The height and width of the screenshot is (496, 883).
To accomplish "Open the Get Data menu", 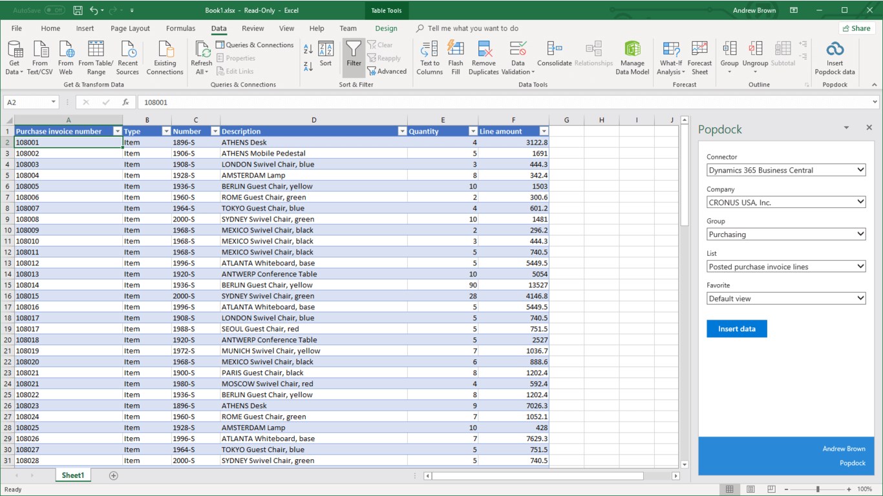I will 14,58.
